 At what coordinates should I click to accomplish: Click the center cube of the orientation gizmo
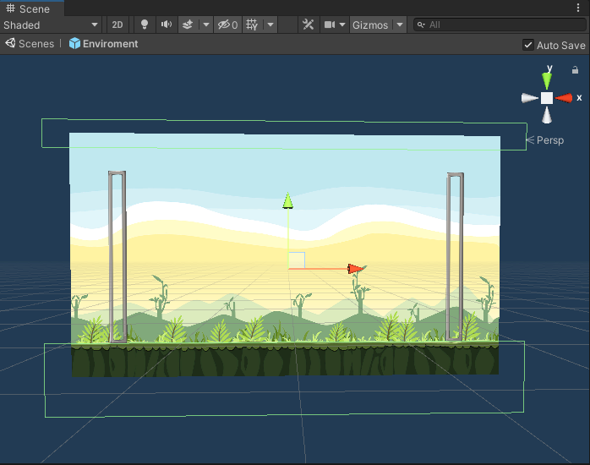547,98
